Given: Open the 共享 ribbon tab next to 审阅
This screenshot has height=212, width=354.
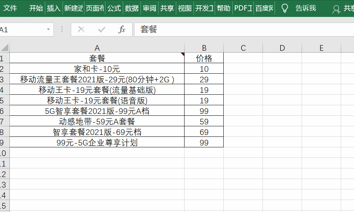Looking at the screenshot, I should (x=167, y=8).
